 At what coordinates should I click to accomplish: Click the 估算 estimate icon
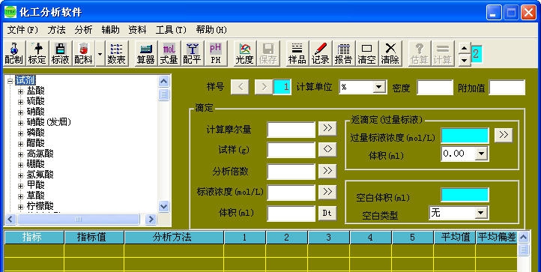point(419,53)
